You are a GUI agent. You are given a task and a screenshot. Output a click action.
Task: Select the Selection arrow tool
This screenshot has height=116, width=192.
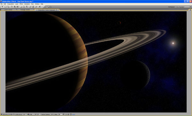tap(2, 7)
